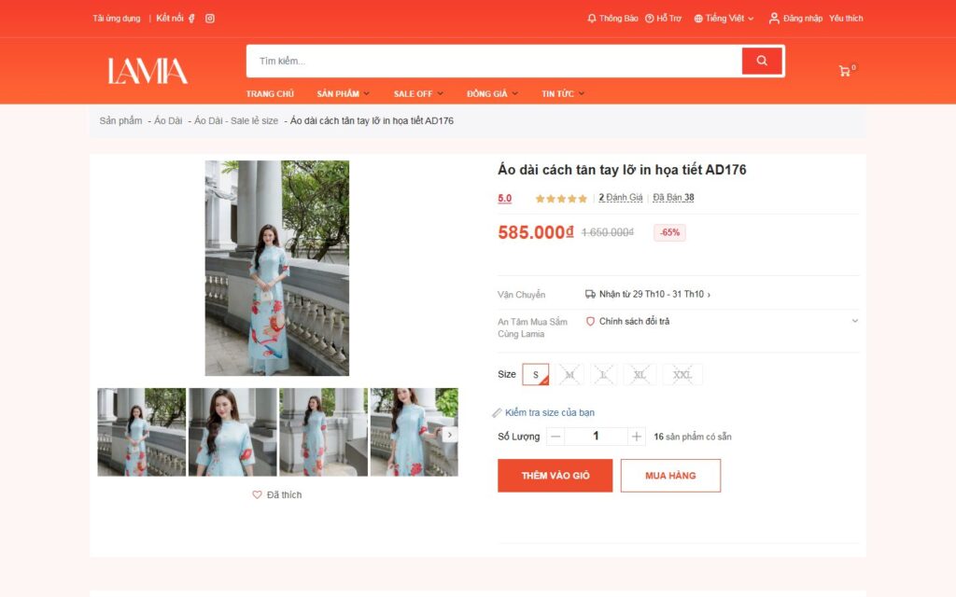Click the -65% discount badge
The width and height of the screenshot is (956, 597).
tap(669, 232)
